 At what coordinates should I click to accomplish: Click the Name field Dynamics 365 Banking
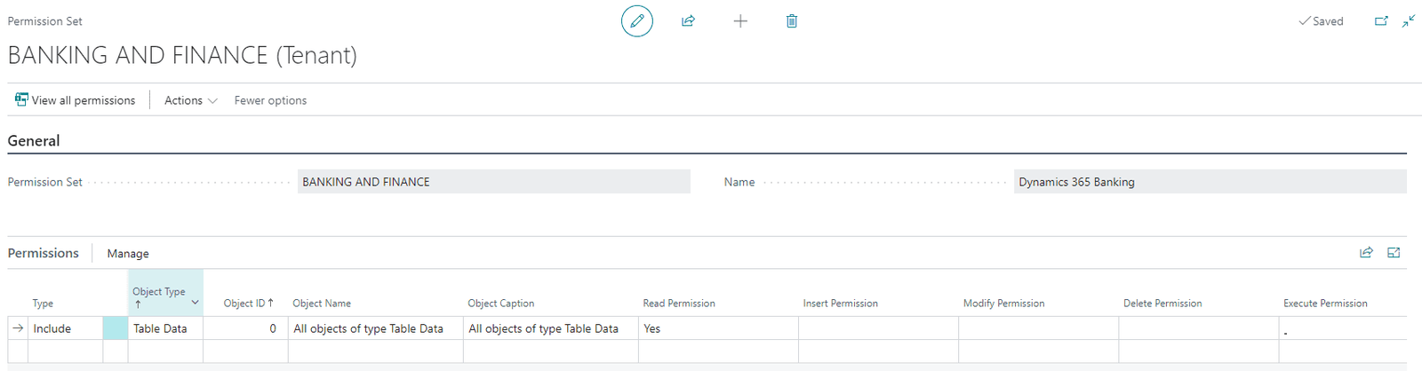pos(1209,182)
